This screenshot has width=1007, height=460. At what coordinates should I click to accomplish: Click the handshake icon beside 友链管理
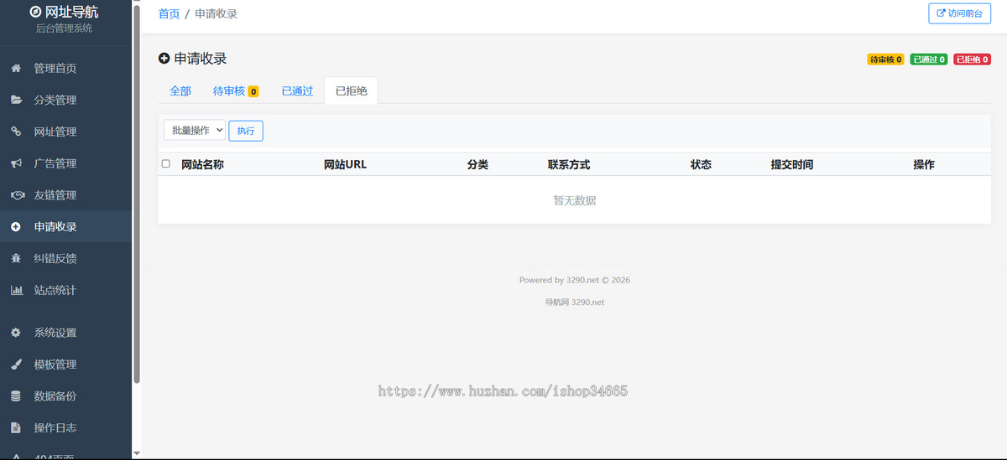[x=17, y=195]
